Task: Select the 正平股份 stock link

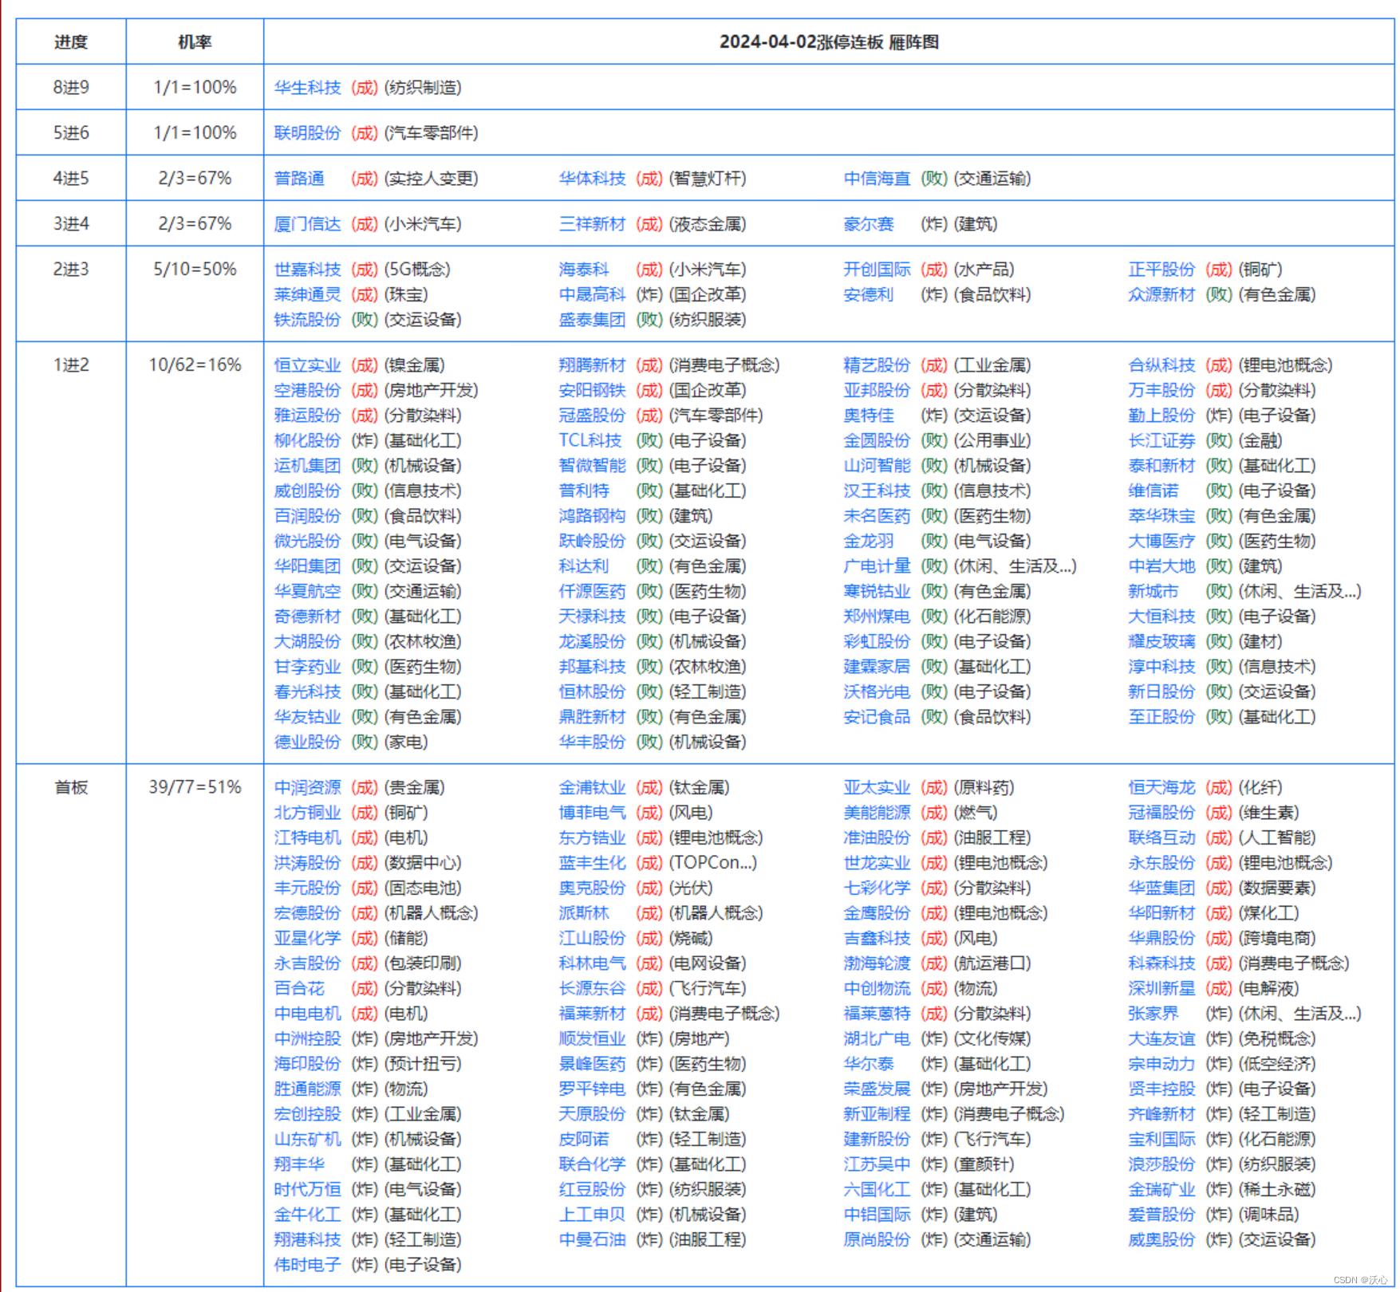Action: (1161, 270)
